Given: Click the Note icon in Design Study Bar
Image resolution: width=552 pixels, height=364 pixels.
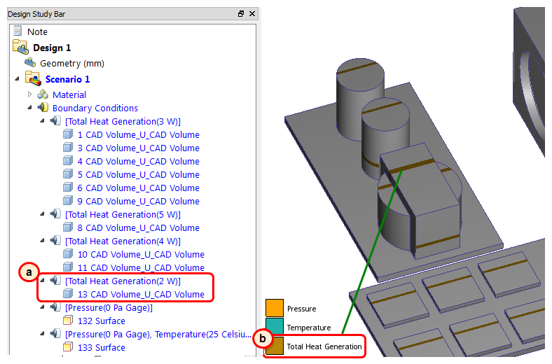Looking at the screenshot, I should [18, 31].
